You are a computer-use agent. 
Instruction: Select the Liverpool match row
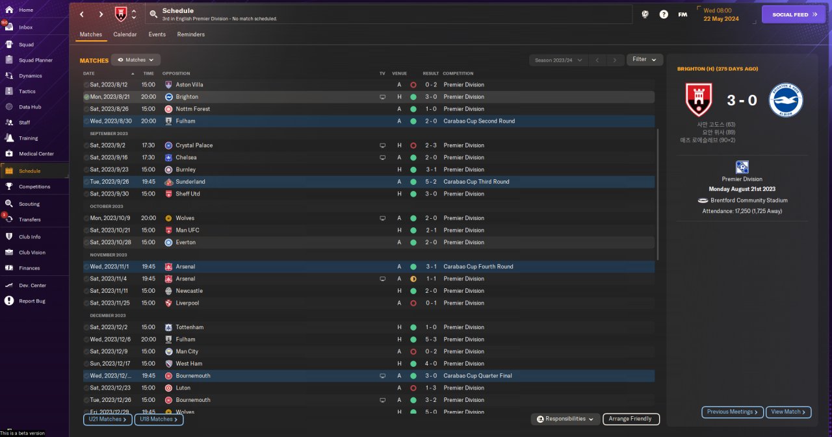pos(369,303)
